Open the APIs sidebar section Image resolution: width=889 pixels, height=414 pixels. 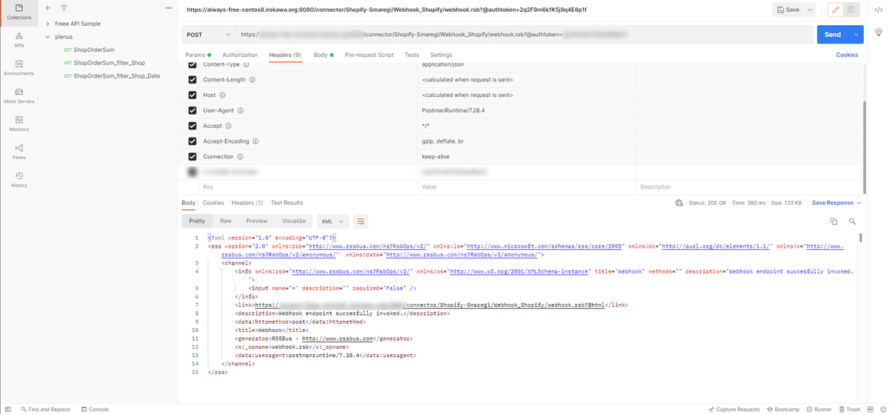click(x=19, y=39)
